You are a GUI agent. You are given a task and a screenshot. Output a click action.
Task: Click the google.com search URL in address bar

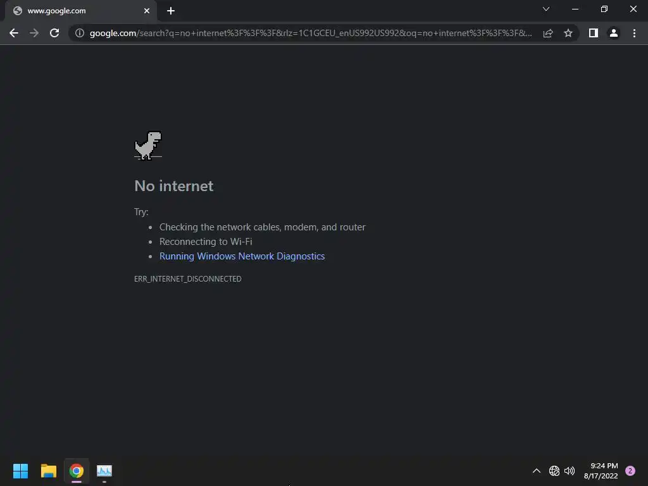pos(311,33)
